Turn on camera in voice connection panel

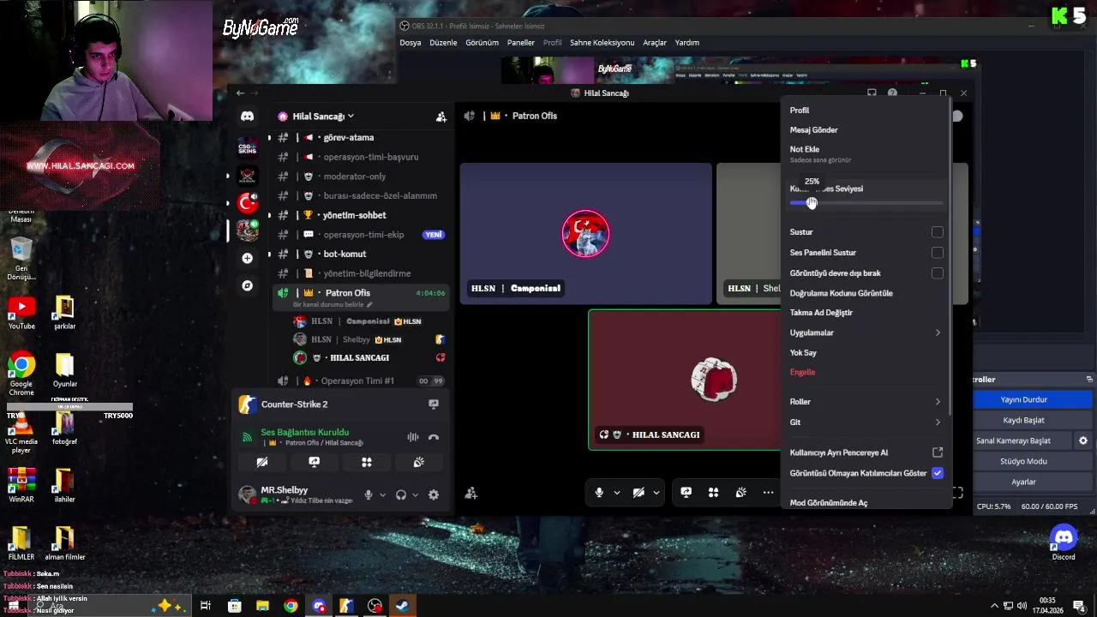pyautogui.click(x=262, y=462)
